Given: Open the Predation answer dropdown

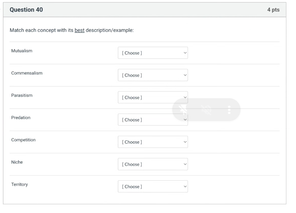Looking at the screenshot, I should pos(153,120).
